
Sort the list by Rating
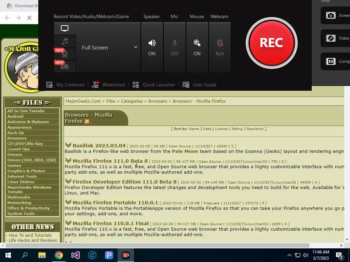[237, 129]
